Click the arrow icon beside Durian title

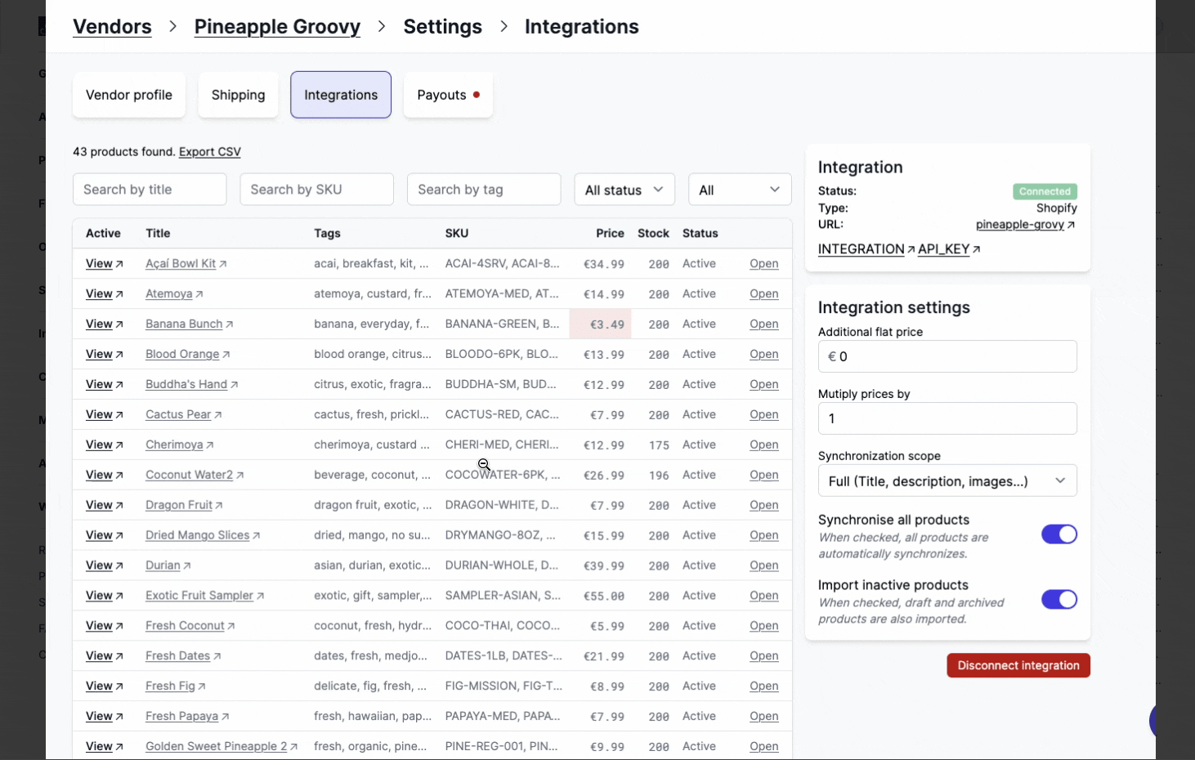point(187,566)
